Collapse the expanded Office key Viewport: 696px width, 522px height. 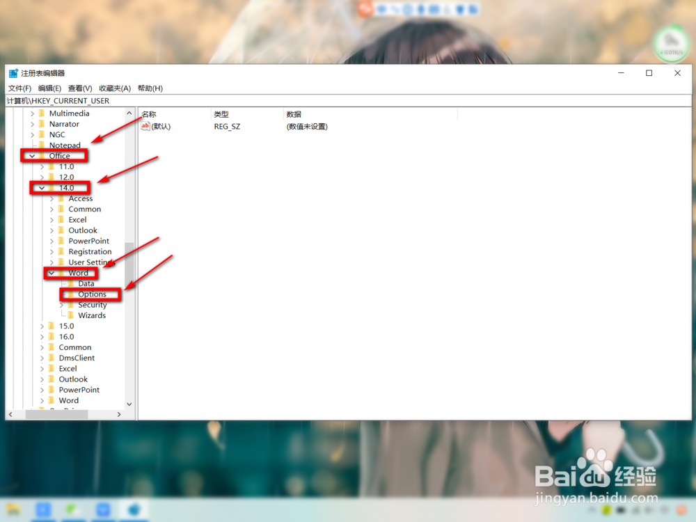[x=31, y=155]
